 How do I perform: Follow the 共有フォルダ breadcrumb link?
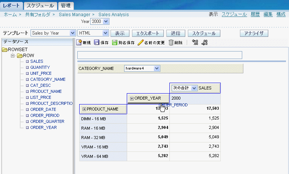tap(38, 15)
